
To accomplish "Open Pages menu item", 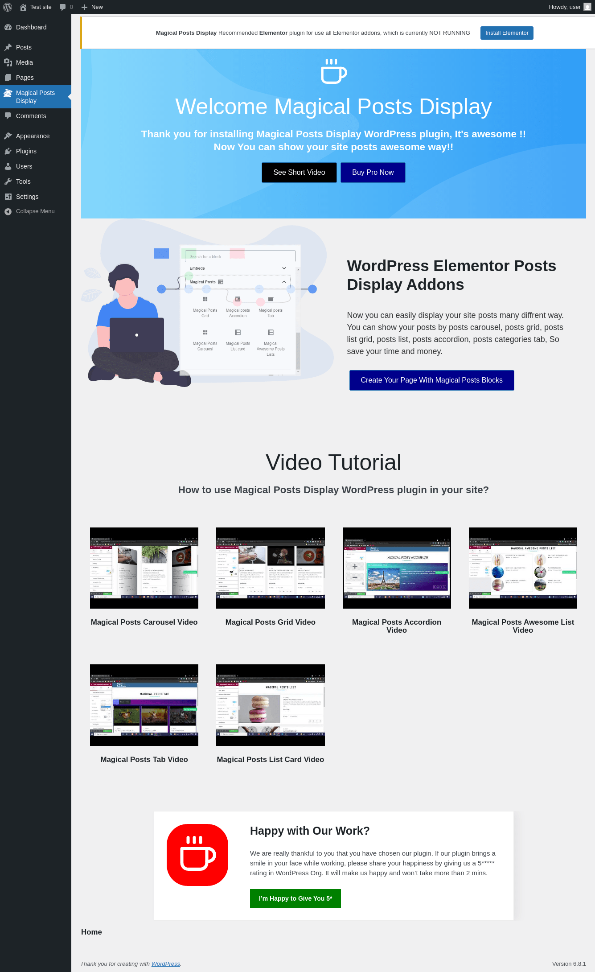I will point(36,78).
